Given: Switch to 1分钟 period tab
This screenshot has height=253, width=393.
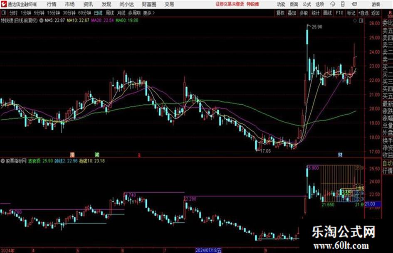Looking at the screenshot, I should pos(25,13).
